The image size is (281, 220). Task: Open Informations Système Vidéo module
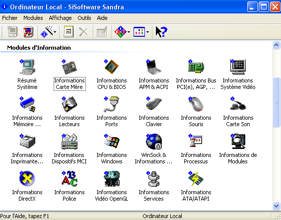click(238, 74)
